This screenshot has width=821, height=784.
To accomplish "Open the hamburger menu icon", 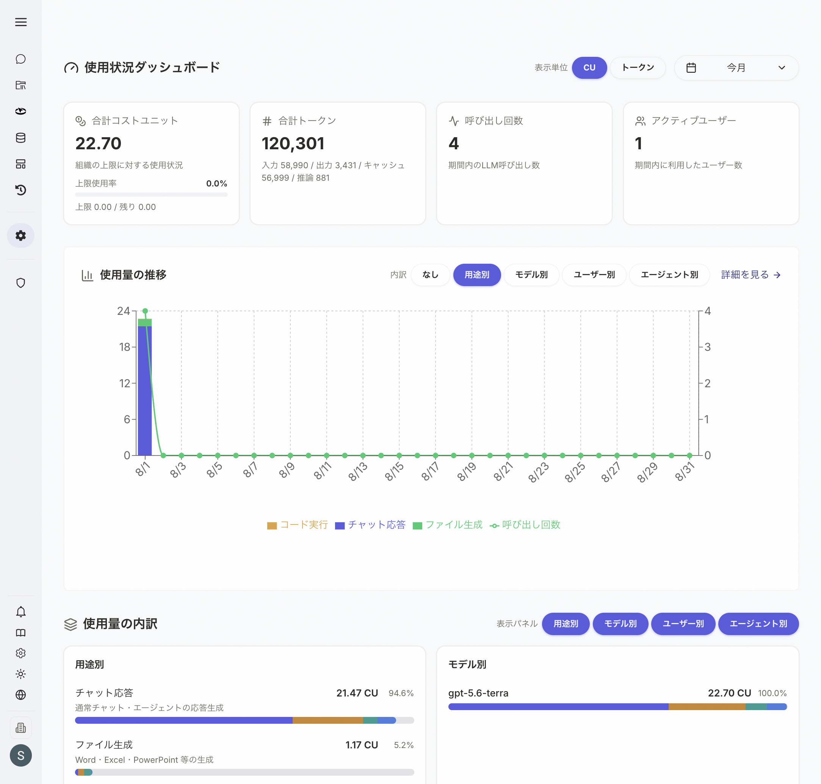I will [x=20, y=22].
